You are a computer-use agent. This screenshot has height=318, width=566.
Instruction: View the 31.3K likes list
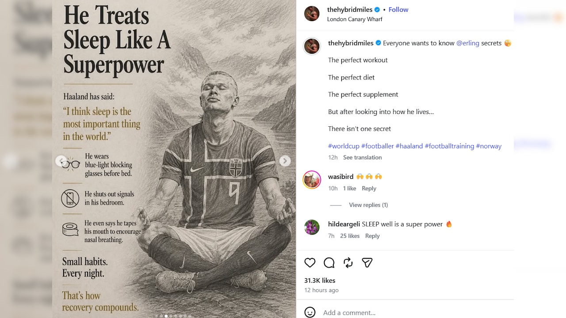point(320,280)
